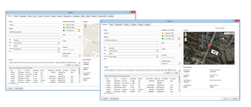Viewport: 251px width, 107px height.
Task: Click New Project Link in the front window
Action: click(x=111, y=70)
